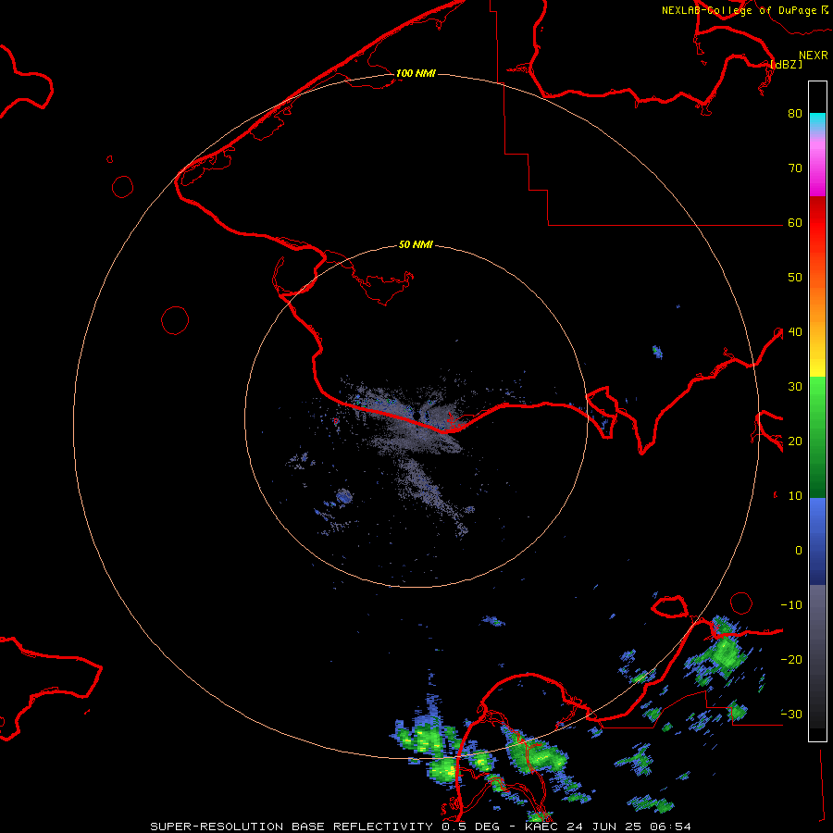Screen dimensions: 833x833
Task: Click the 50 dBZ scale label
Action: [x=795, y=278]
